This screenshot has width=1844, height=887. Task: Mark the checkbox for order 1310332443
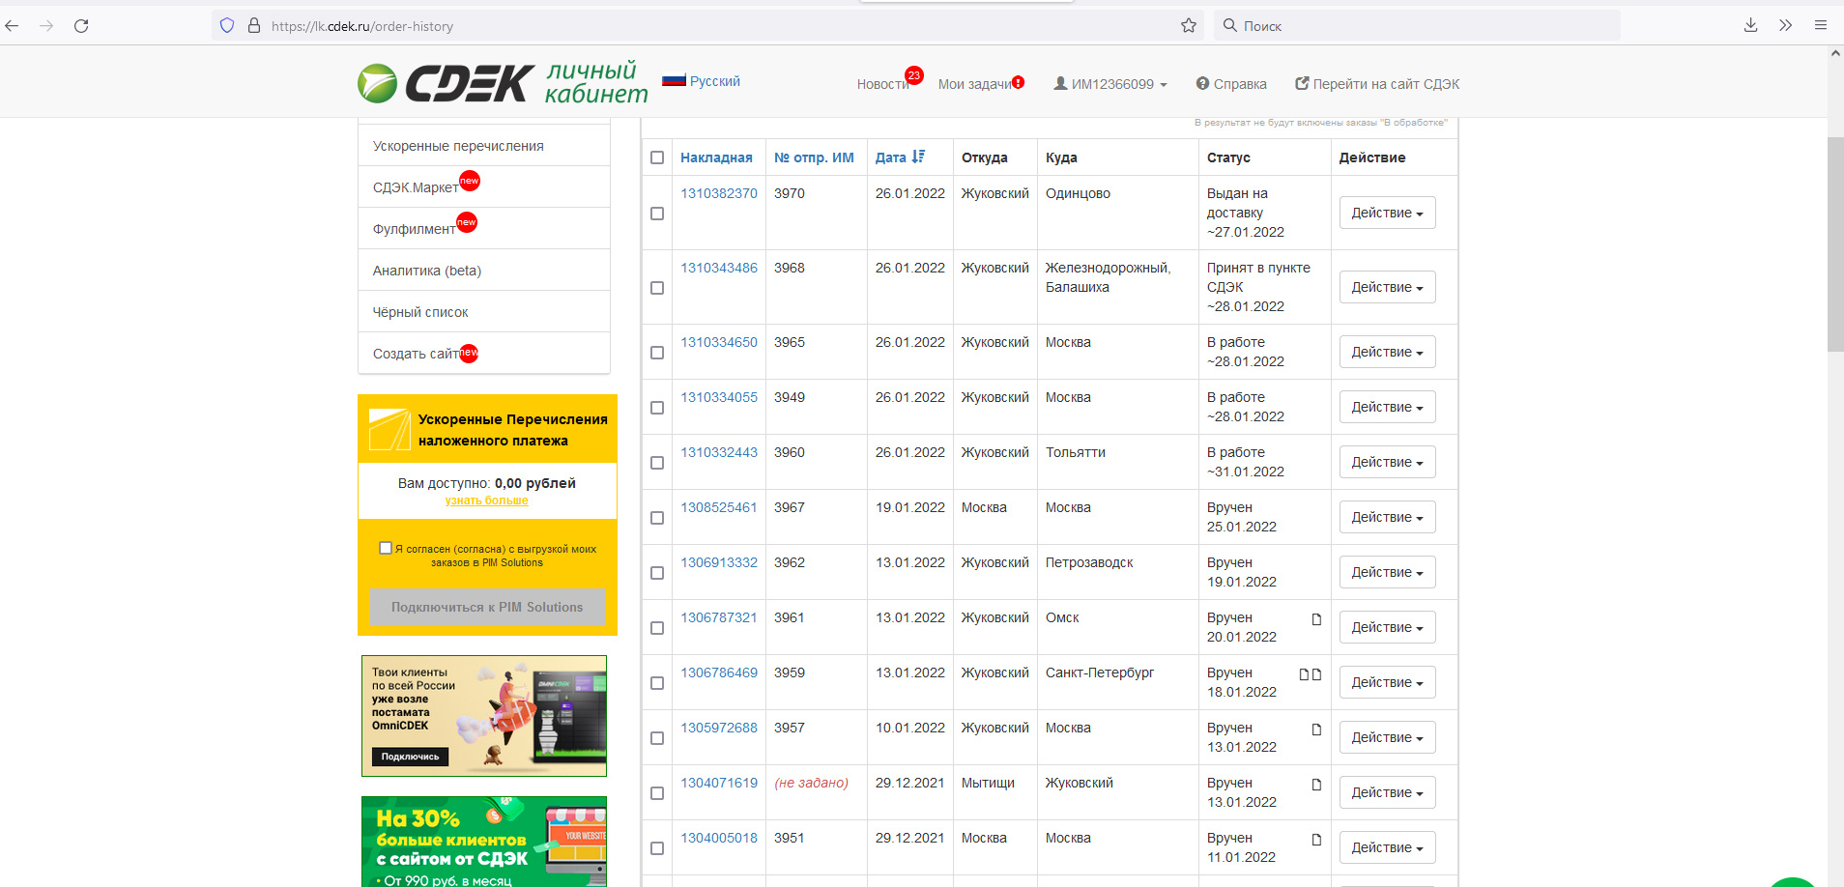[x=657, y=463]
